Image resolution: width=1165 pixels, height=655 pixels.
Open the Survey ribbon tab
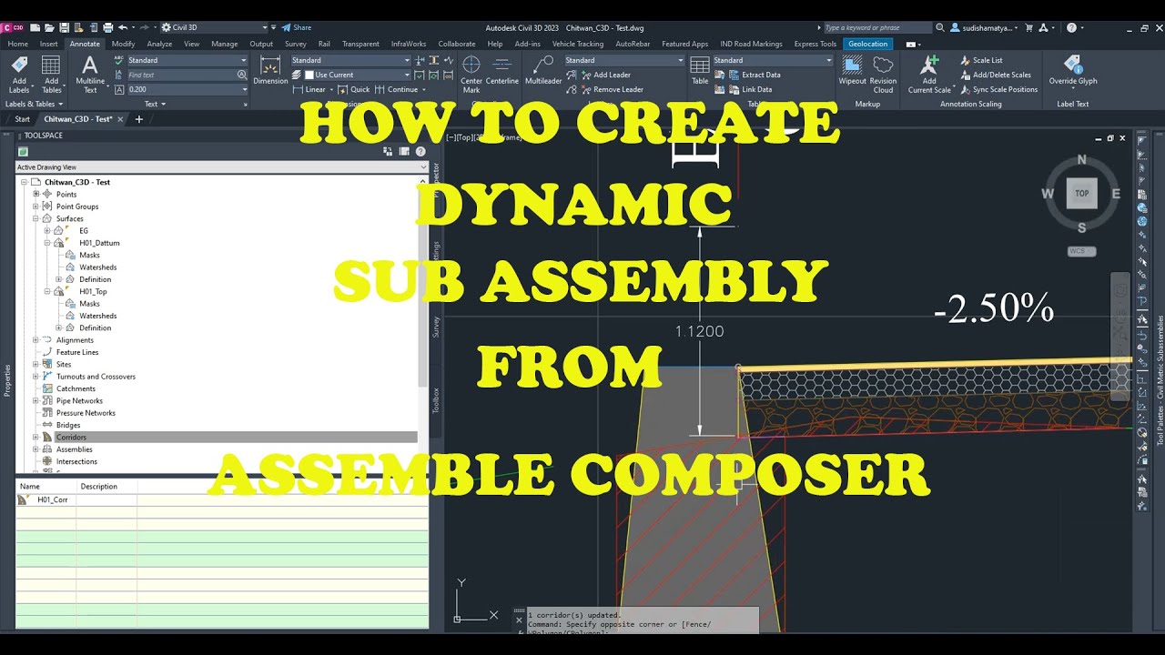tap(295, 44)
